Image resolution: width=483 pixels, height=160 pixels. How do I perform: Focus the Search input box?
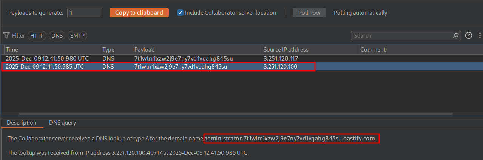402,36
